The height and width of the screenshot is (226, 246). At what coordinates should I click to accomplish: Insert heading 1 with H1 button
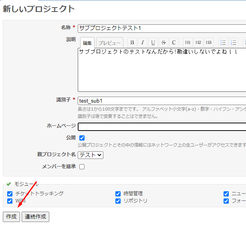tap(188, 42)
